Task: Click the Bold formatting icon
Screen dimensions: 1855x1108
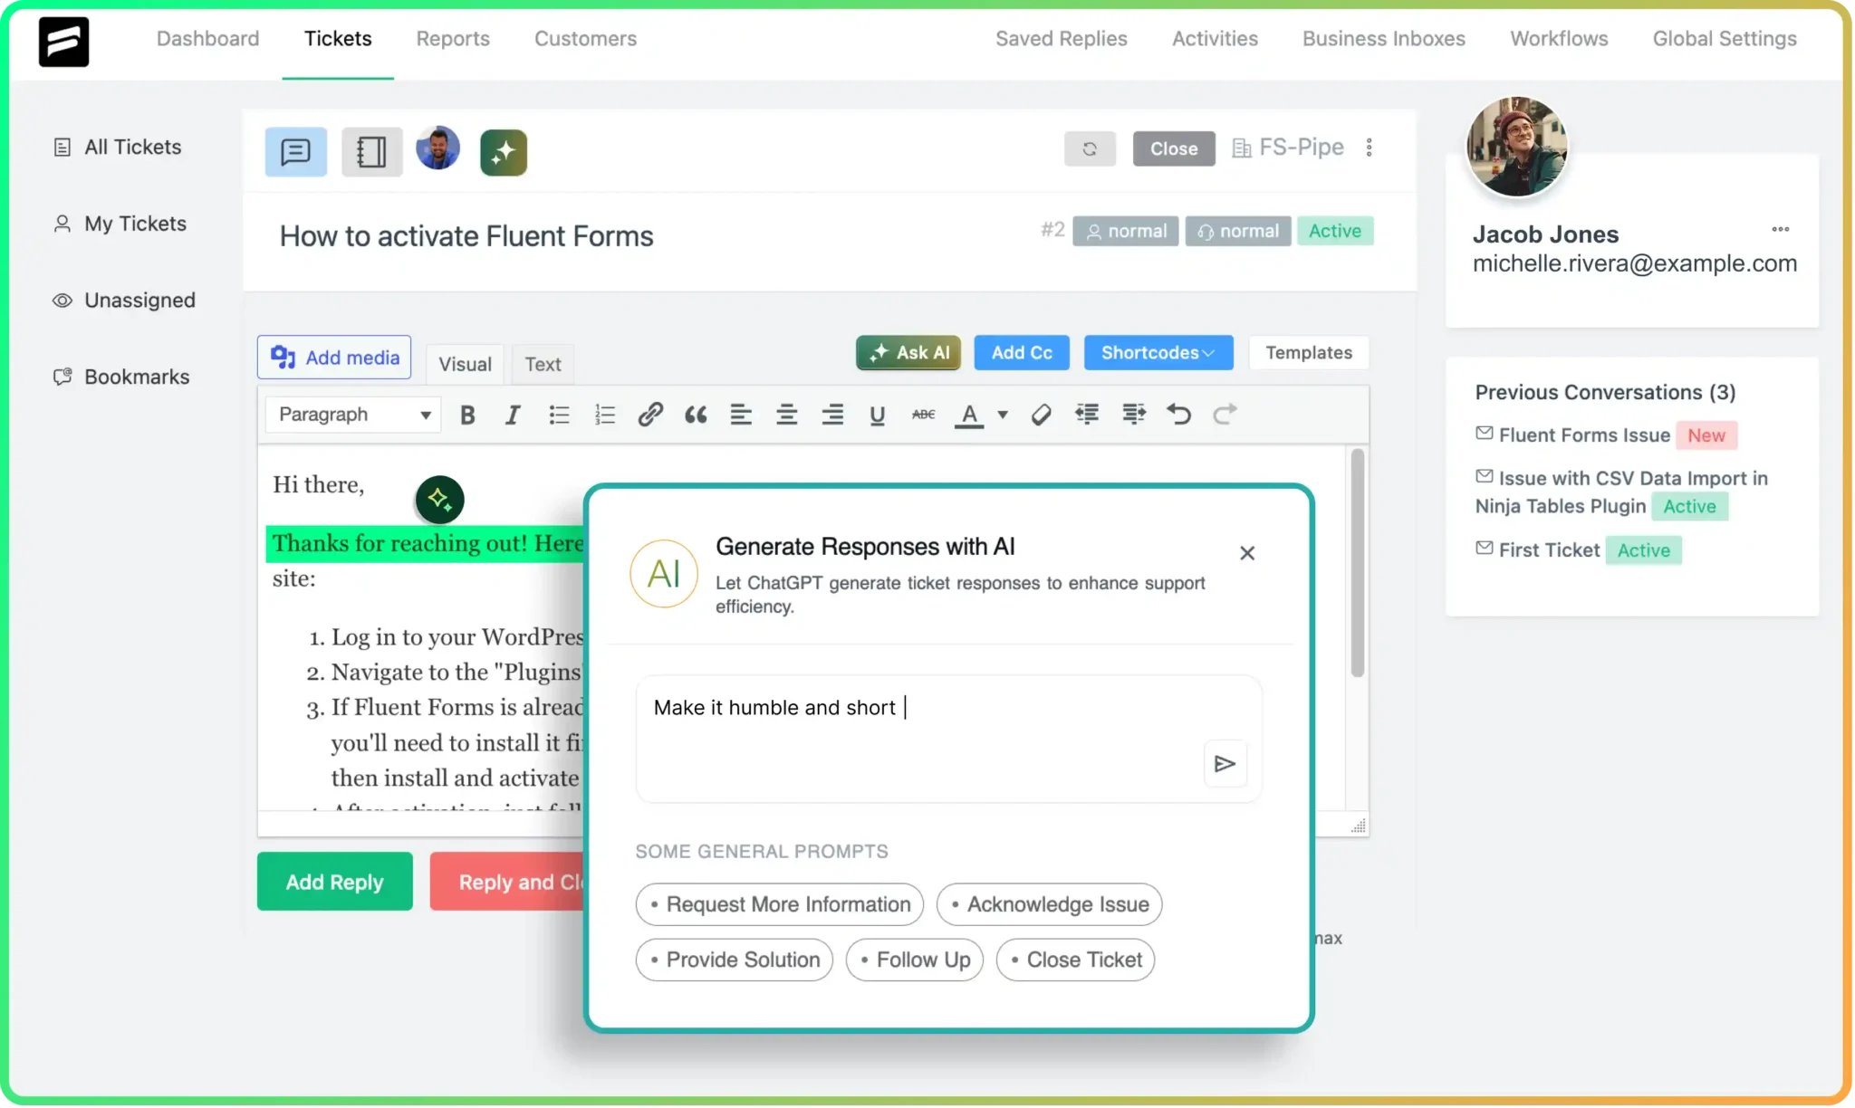Action: (467, 415)
